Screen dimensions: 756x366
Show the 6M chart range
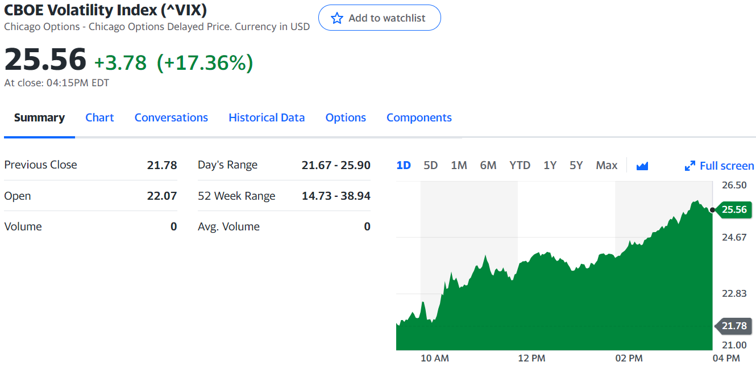(488, 165)
